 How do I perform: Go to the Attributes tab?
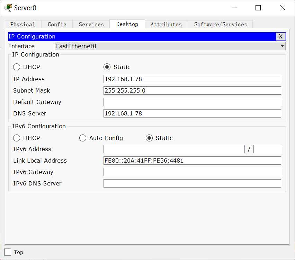coord(166,24)
